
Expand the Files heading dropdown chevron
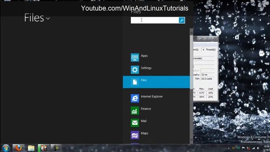point(48,18)
